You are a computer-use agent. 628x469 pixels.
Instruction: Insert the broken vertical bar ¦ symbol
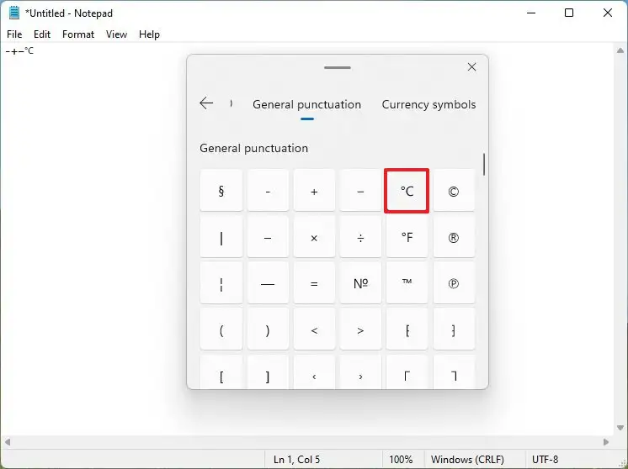[x=221, y=283]
